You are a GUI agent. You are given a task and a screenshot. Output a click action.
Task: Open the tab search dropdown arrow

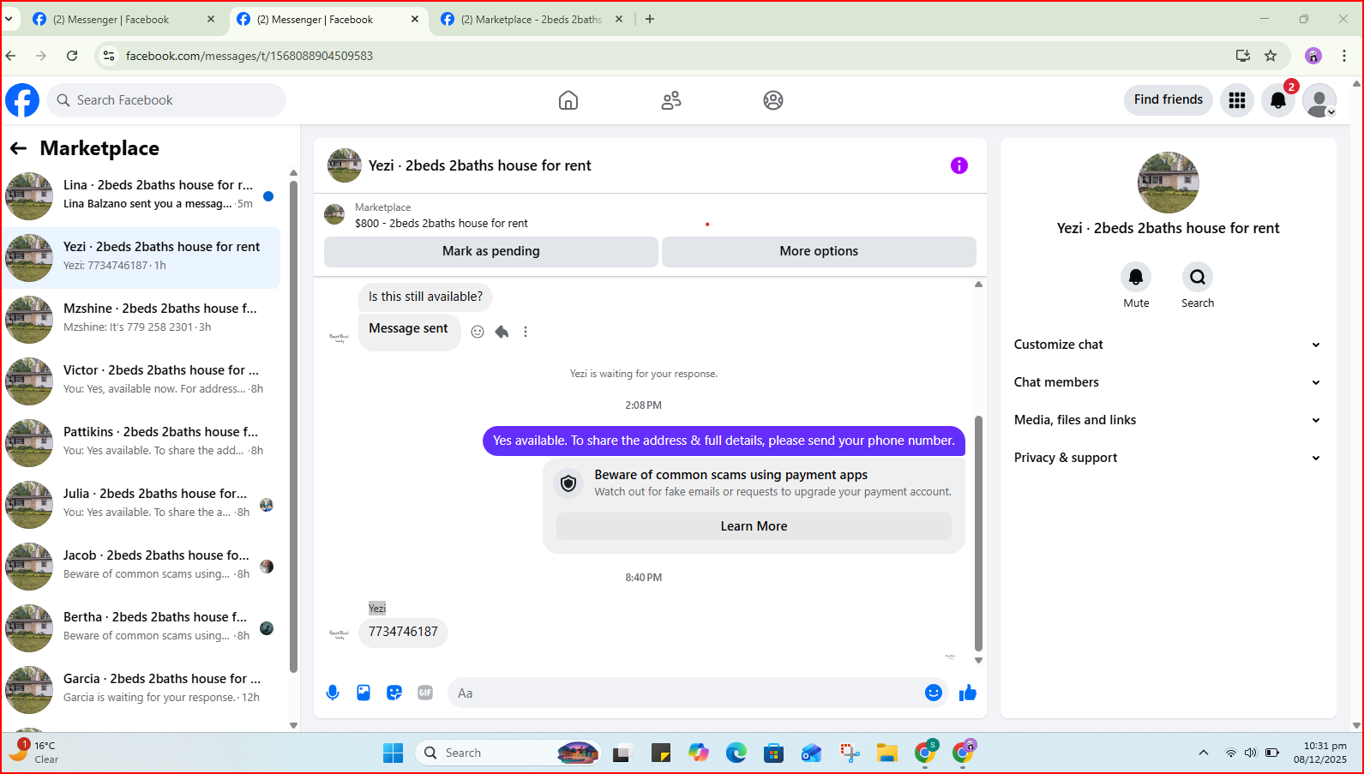[8, 19]
